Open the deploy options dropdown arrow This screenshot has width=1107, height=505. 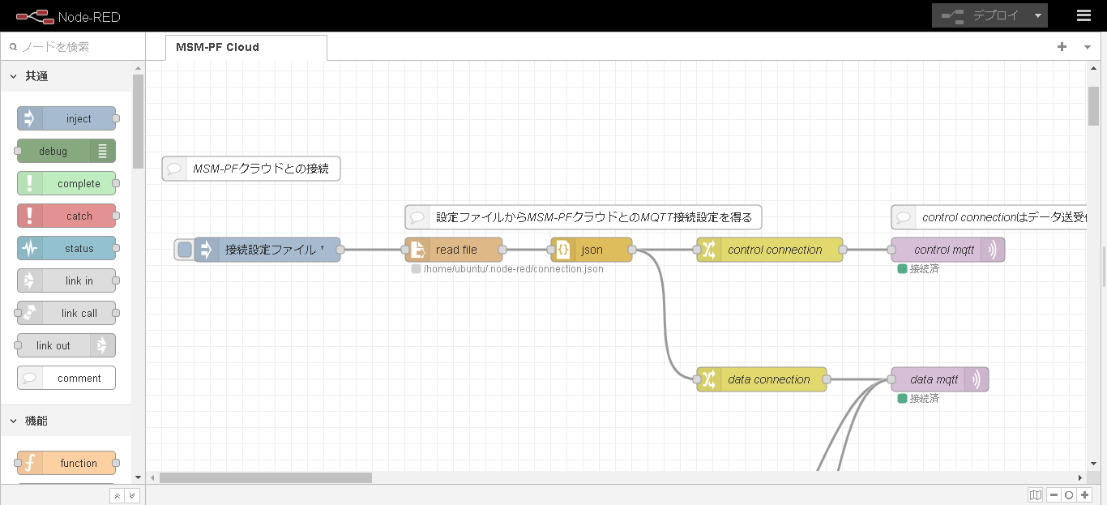coord(1038,15)
